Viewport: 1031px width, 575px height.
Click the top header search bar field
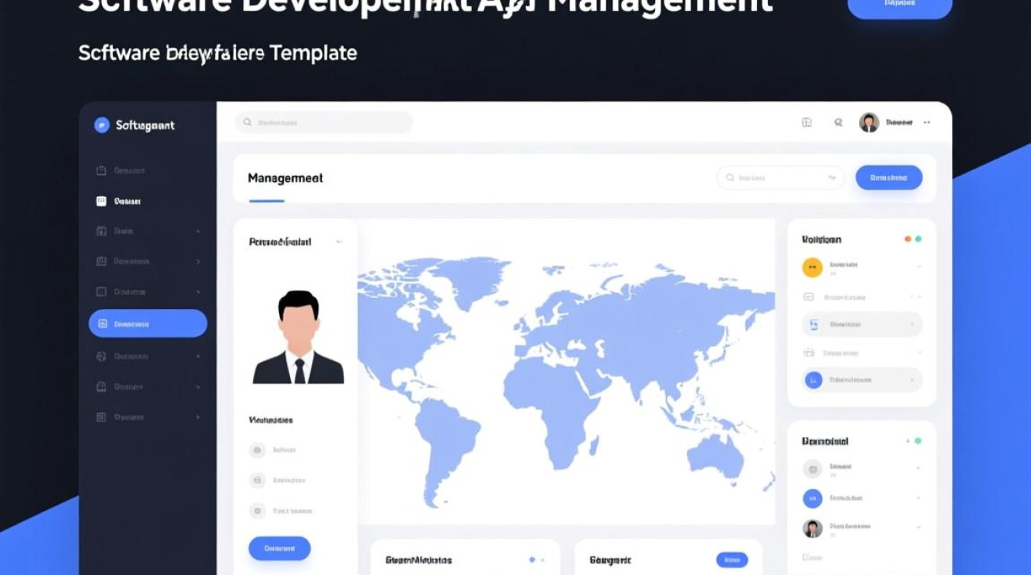324,123
